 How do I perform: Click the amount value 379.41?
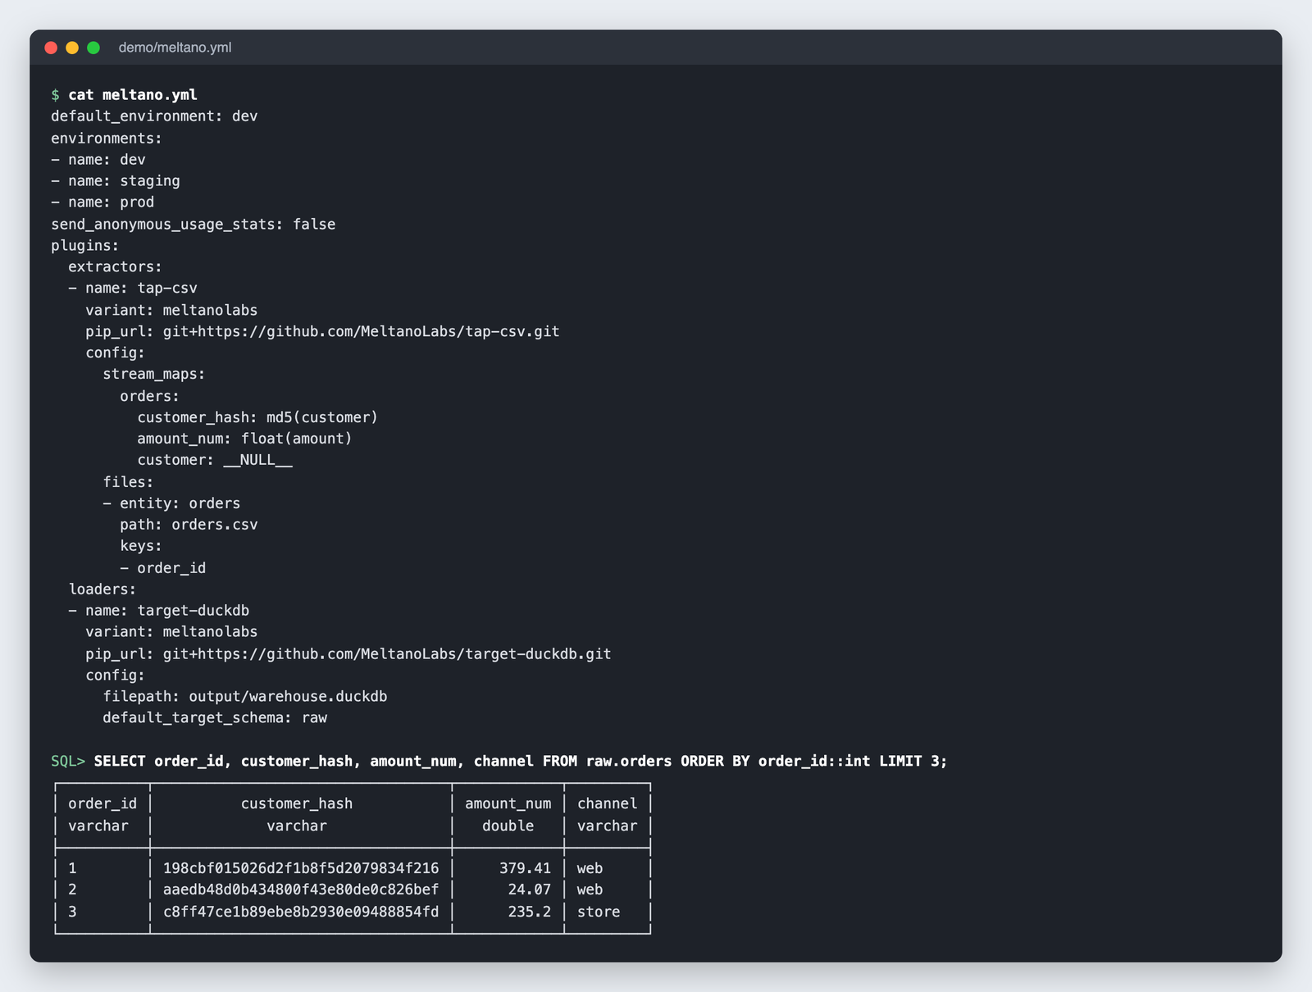pos(526,869)
